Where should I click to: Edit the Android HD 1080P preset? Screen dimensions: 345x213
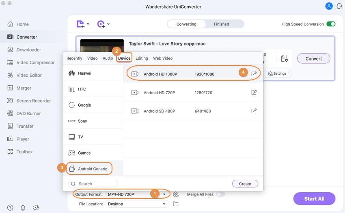(254, 74)
